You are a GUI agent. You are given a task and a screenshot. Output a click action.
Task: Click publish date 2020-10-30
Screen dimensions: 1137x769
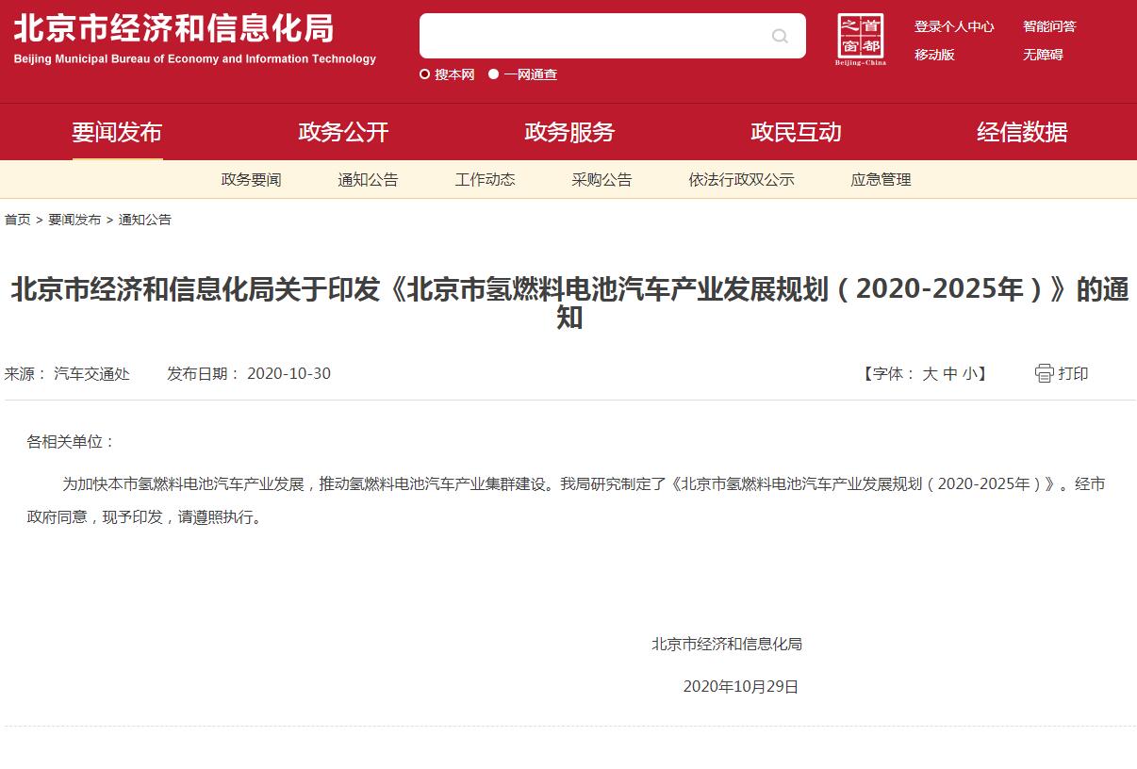(x=288, y=373)
